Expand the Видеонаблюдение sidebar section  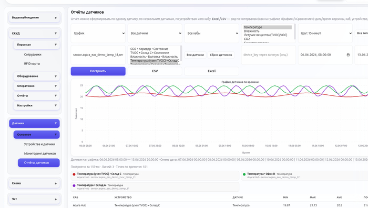coord(34,18)
